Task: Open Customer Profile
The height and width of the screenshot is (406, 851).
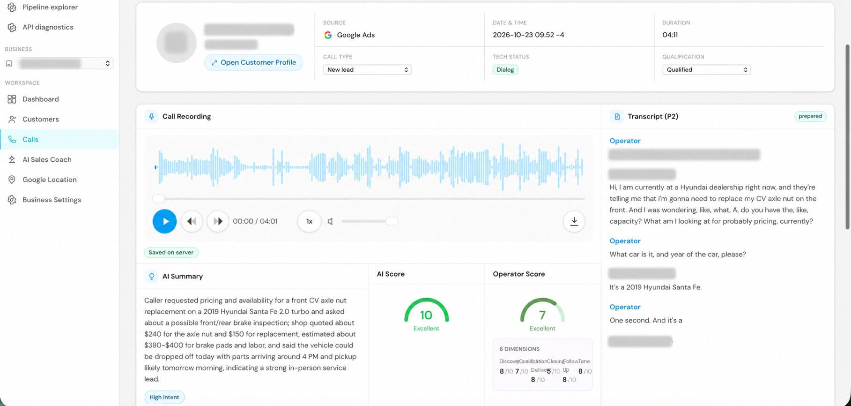Action: tap(253, 62)
